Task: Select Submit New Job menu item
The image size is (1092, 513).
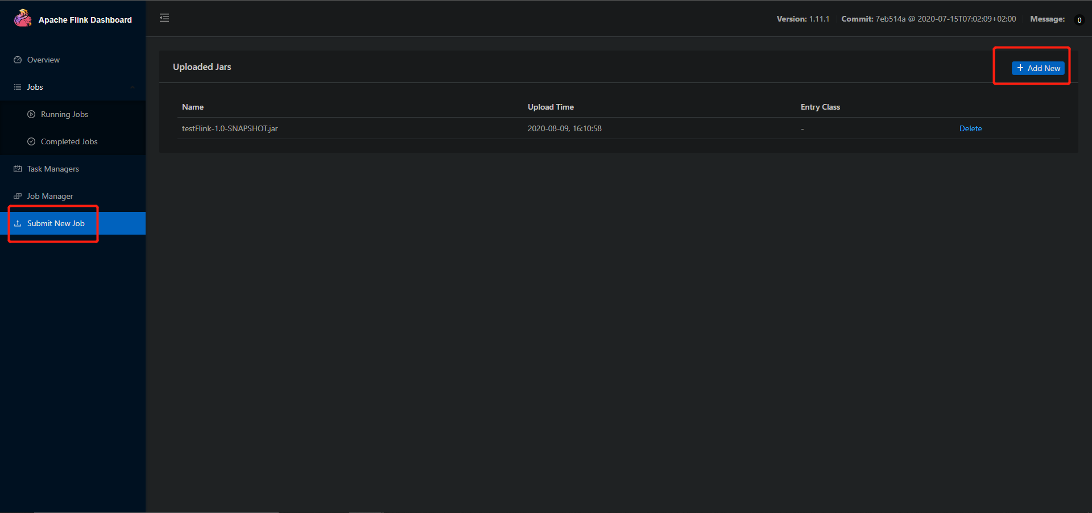Action: point(73,223)
